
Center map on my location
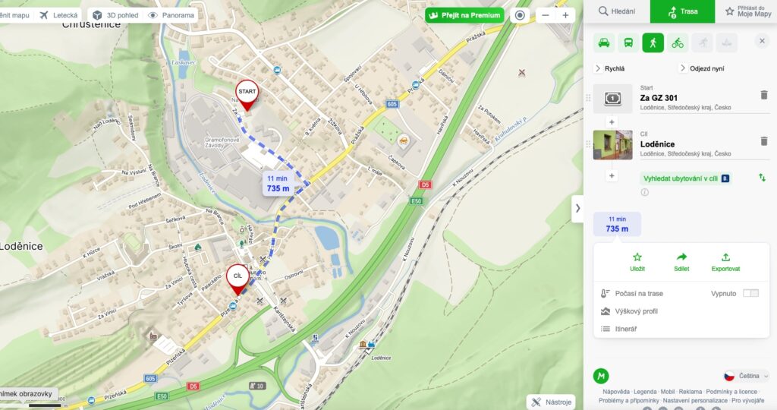pyautogui.click(x=519, y=15)
